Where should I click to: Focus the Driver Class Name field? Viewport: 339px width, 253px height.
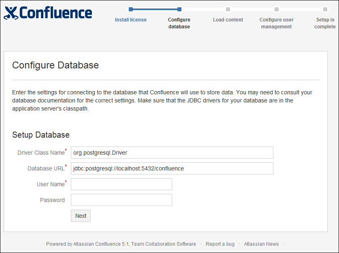[x=172, y=153]
